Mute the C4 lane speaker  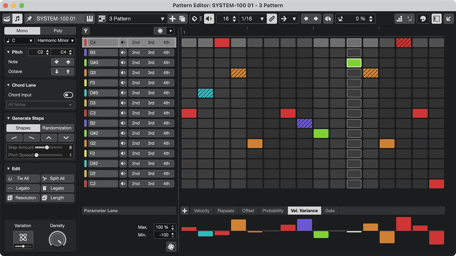123,42
